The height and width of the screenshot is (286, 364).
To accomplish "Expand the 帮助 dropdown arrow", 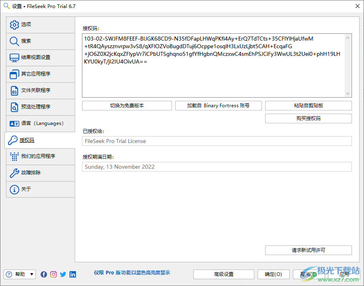I will (32, 274).
